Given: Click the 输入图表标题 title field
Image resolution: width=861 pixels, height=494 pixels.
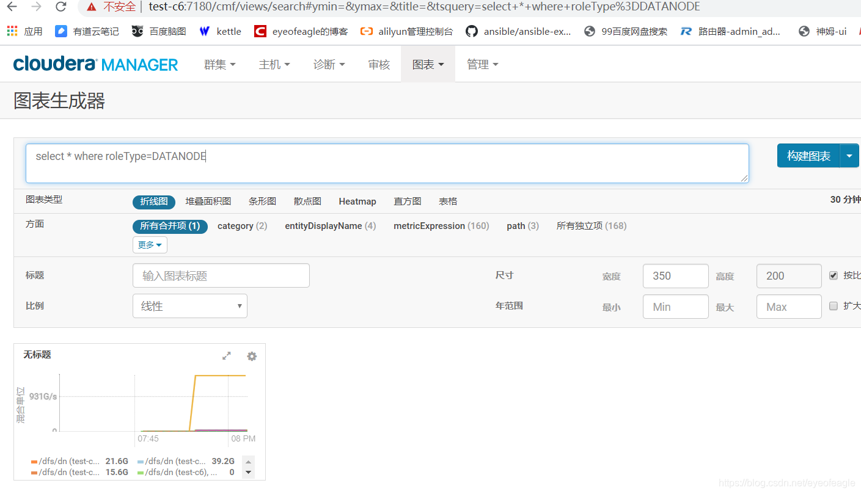Looking at the screenshot, I should [221, 275].
